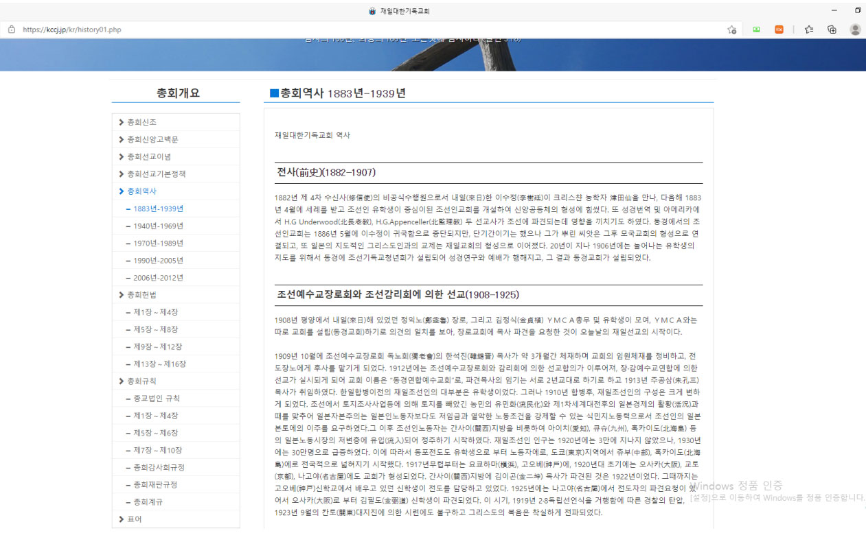Click the green screen extension icon
Image resolution: width=866 pixels, height=533 pixels.
click(756, 29)
